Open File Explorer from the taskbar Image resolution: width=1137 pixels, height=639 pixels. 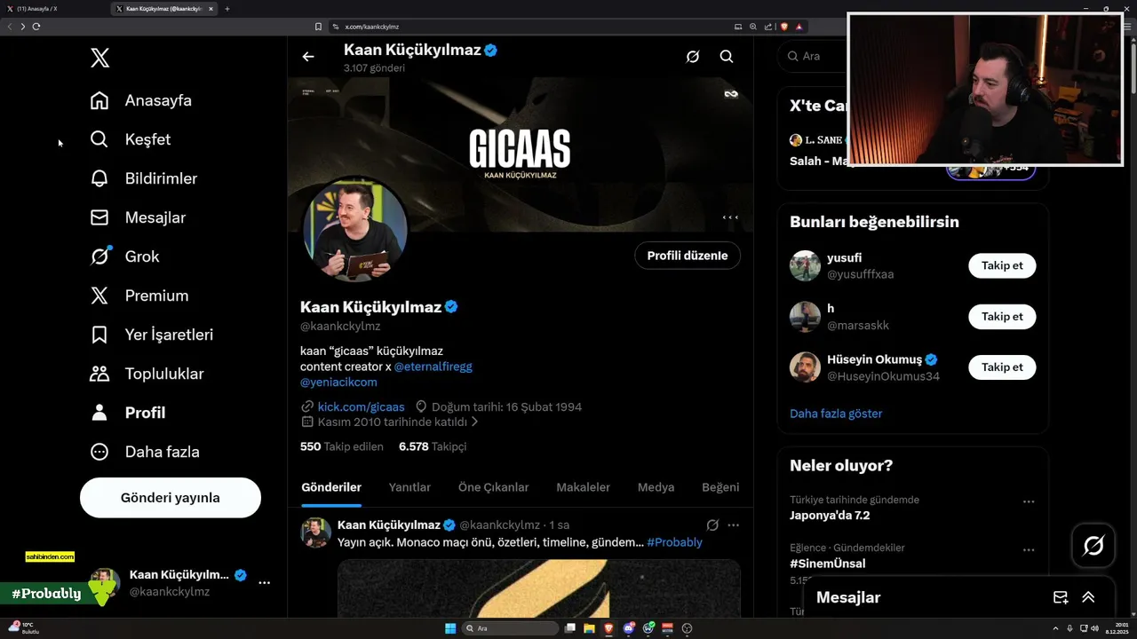pos(589,628)
